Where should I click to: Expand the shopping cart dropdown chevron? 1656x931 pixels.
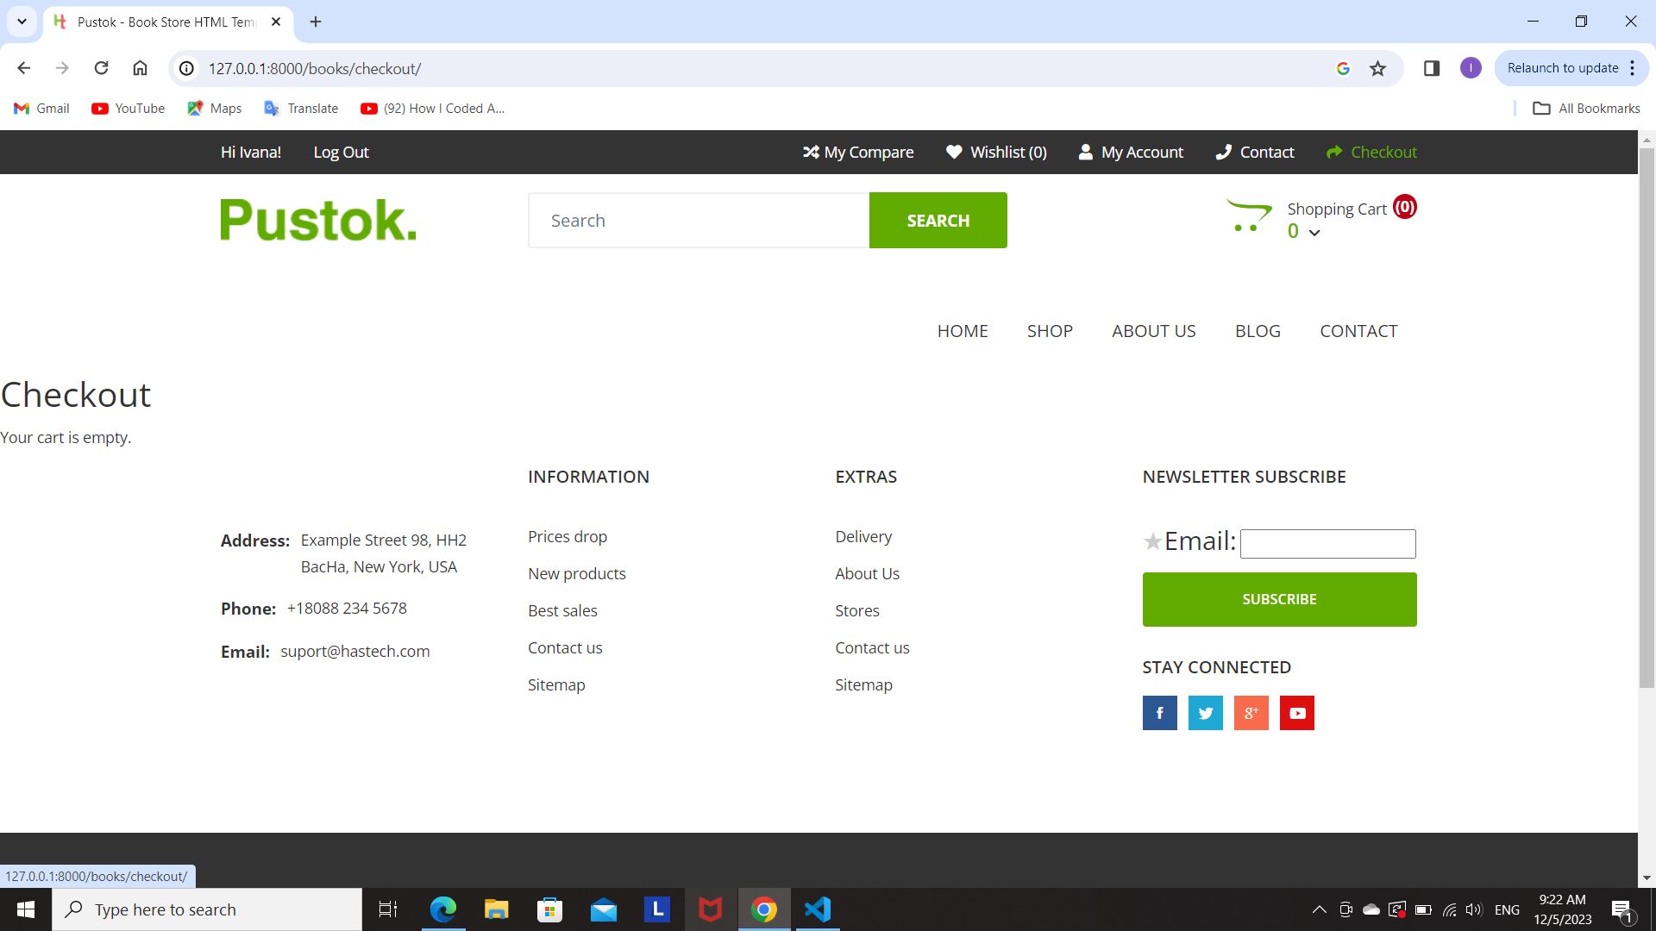coord(1314,233)
